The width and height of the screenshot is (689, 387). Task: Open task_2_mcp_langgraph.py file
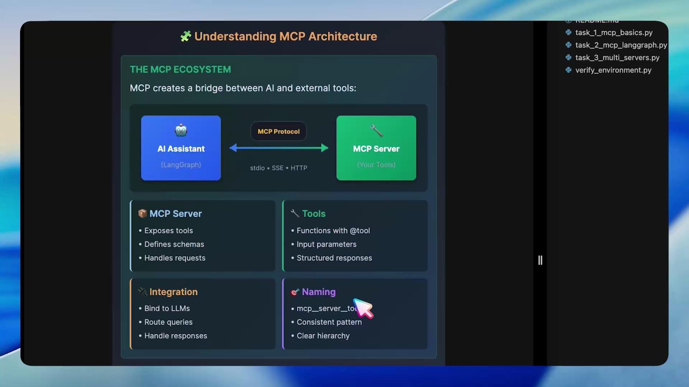[621, 45]
